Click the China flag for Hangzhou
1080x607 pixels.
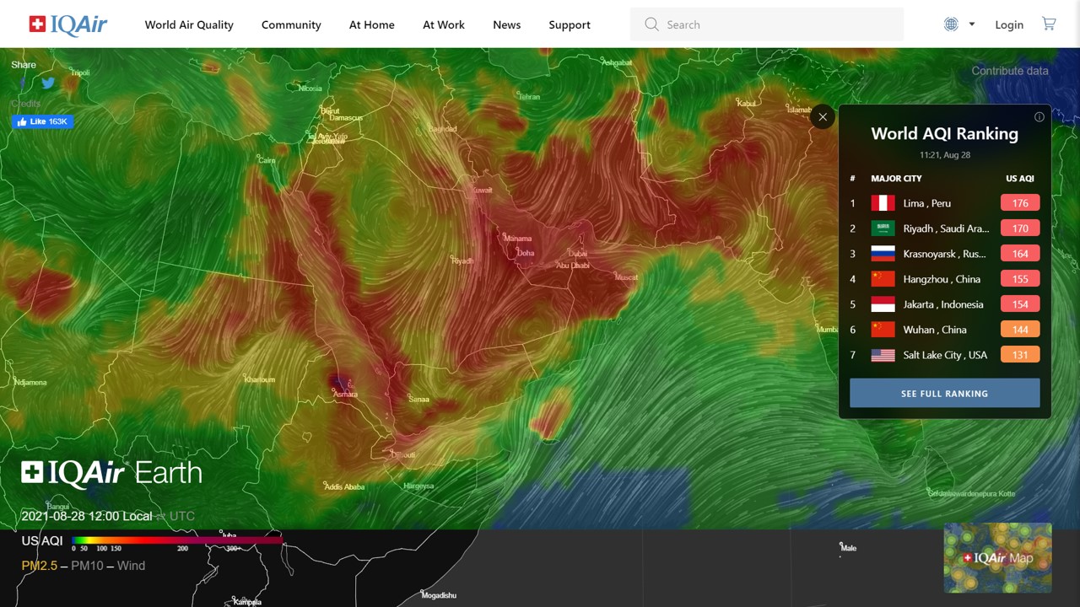pyautogui.click(x=883, y=279)
